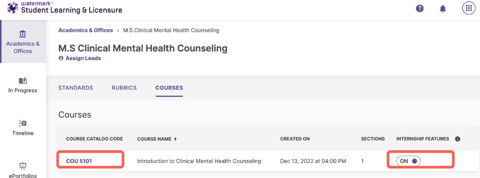Click the Created On column header
The image size is (480, 178).
[295, 139]
